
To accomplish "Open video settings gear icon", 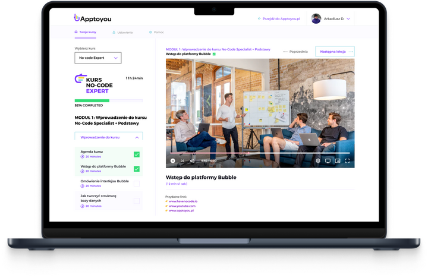I will 318,160.
